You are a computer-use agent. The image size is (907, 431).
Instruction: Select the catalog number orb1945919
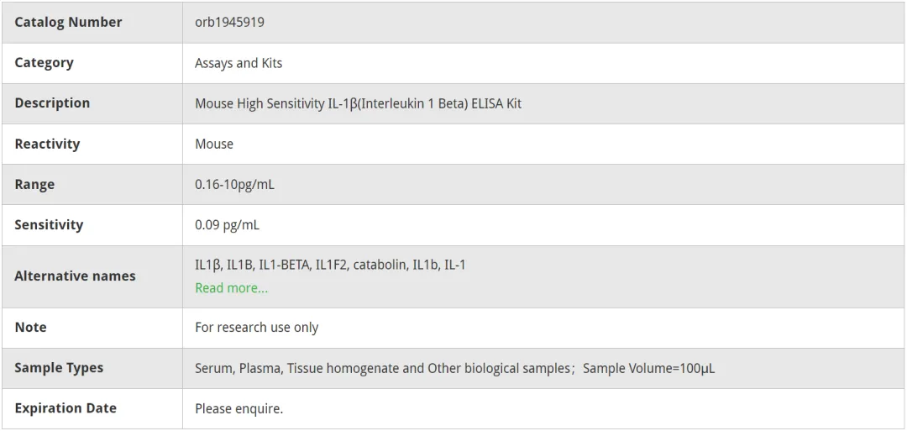(x=229, y=22)
